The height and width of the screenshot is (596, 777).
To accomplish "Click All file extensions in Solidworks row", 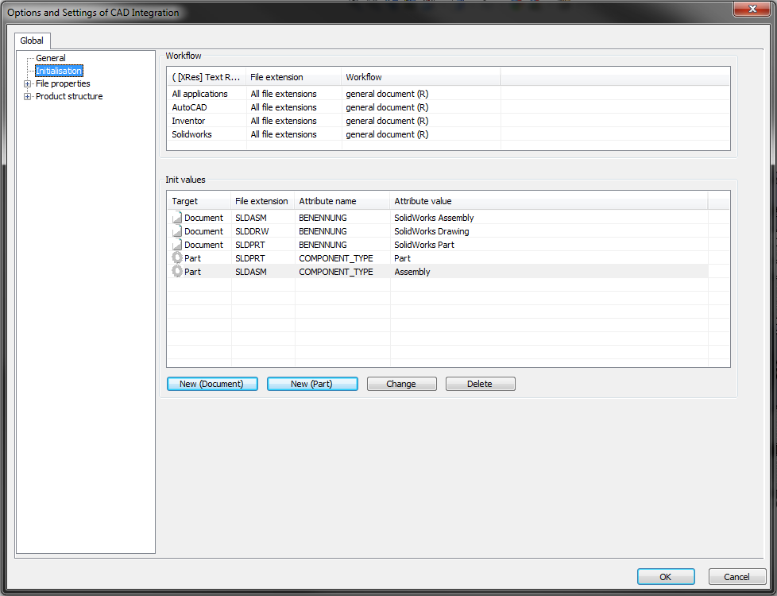I will (x=284, y=134).
